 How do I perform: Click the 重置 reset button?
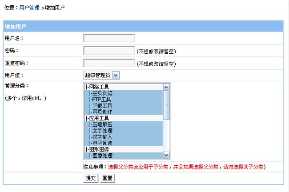point(107,178)
